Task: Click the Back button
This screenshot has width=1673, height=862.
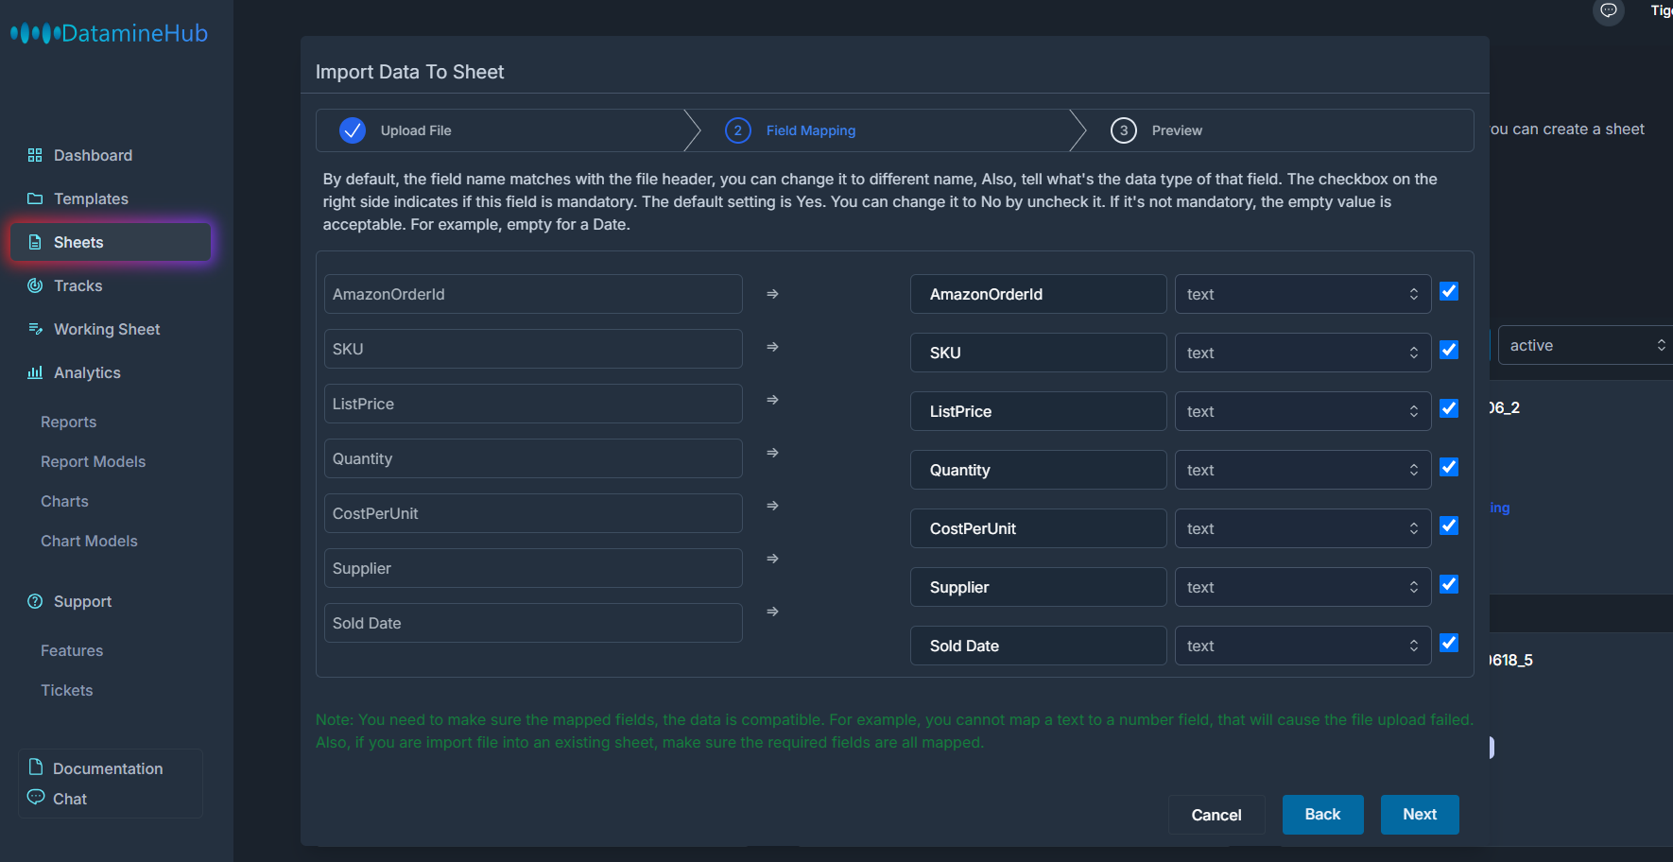Action: click(1322, 815)
